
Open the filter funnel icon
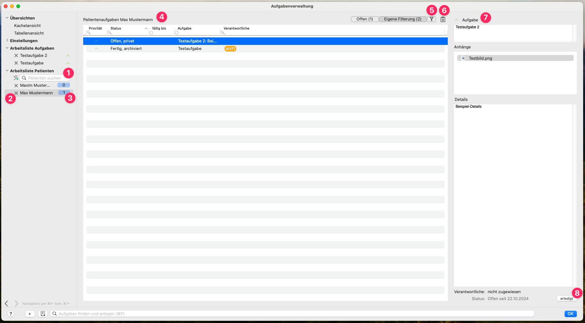[x=432, y=19]
